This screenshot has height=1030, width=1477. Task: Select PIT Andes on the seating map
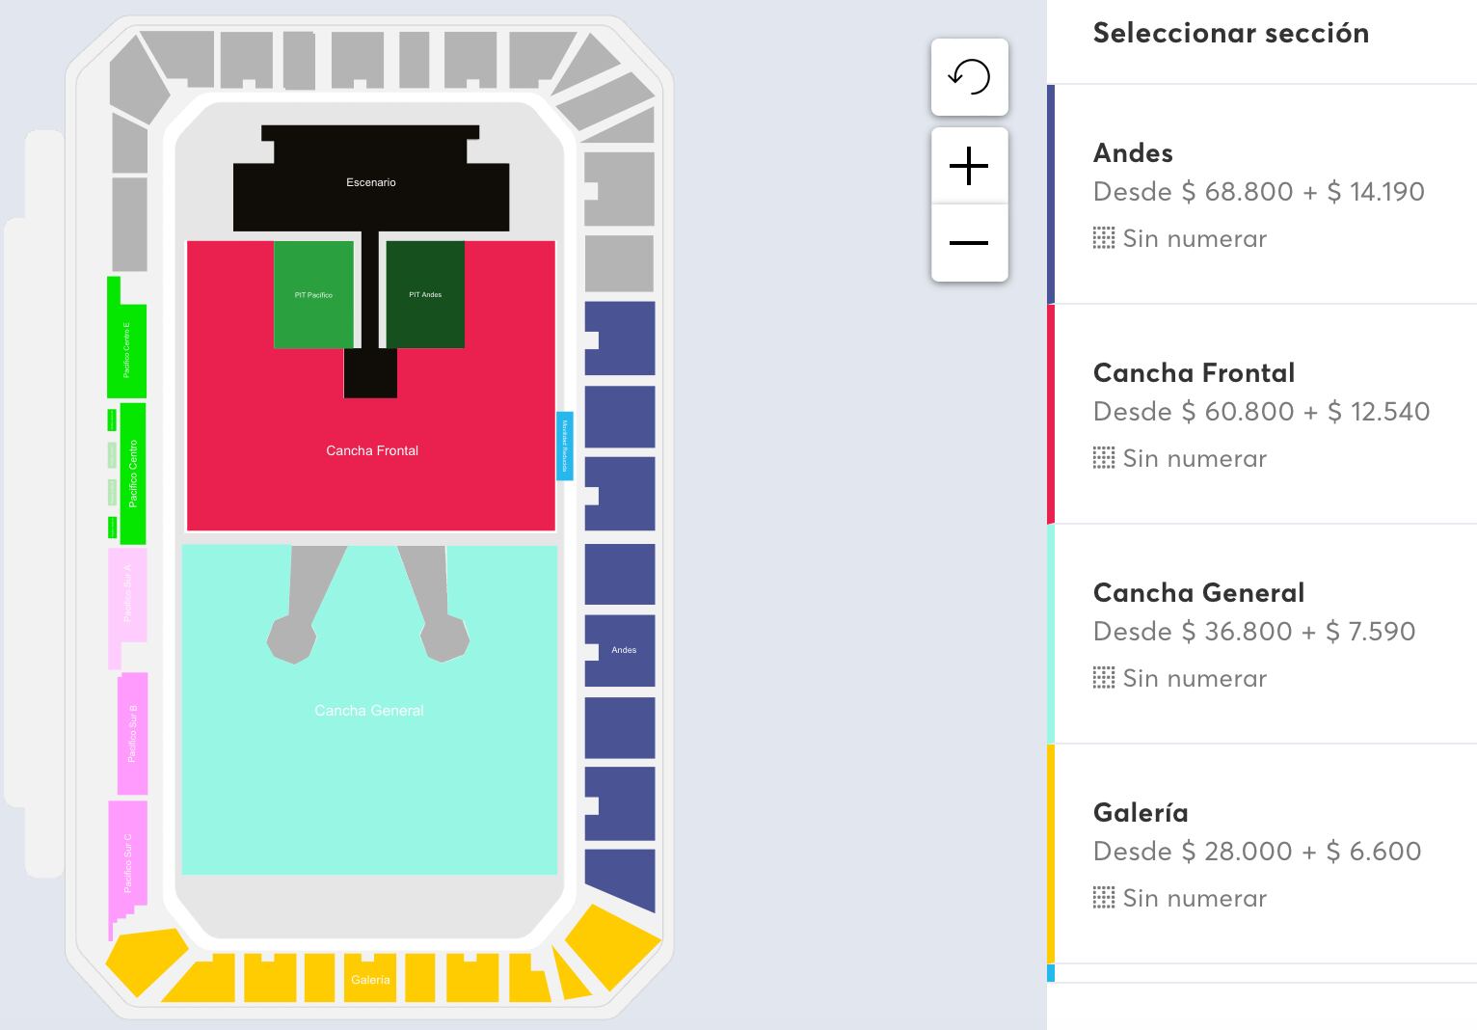click(x=425, y=295)
